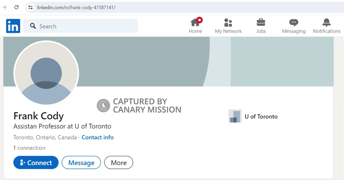Screen dimensions: 344x180
Task: Click the name Frank Cody
Action: [39, 116]
